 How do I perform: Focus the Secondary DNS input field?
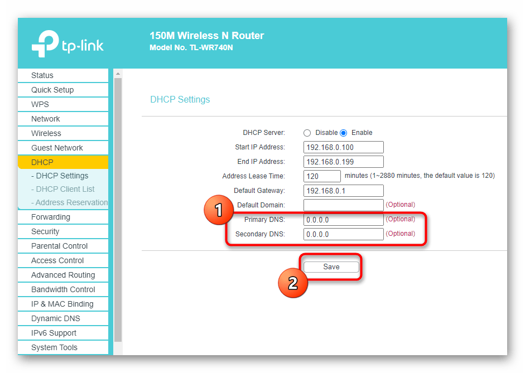[344, 234]
